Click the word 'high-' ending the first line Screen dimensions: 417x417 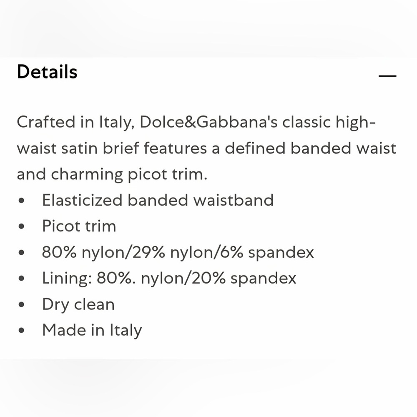point(354,123)
